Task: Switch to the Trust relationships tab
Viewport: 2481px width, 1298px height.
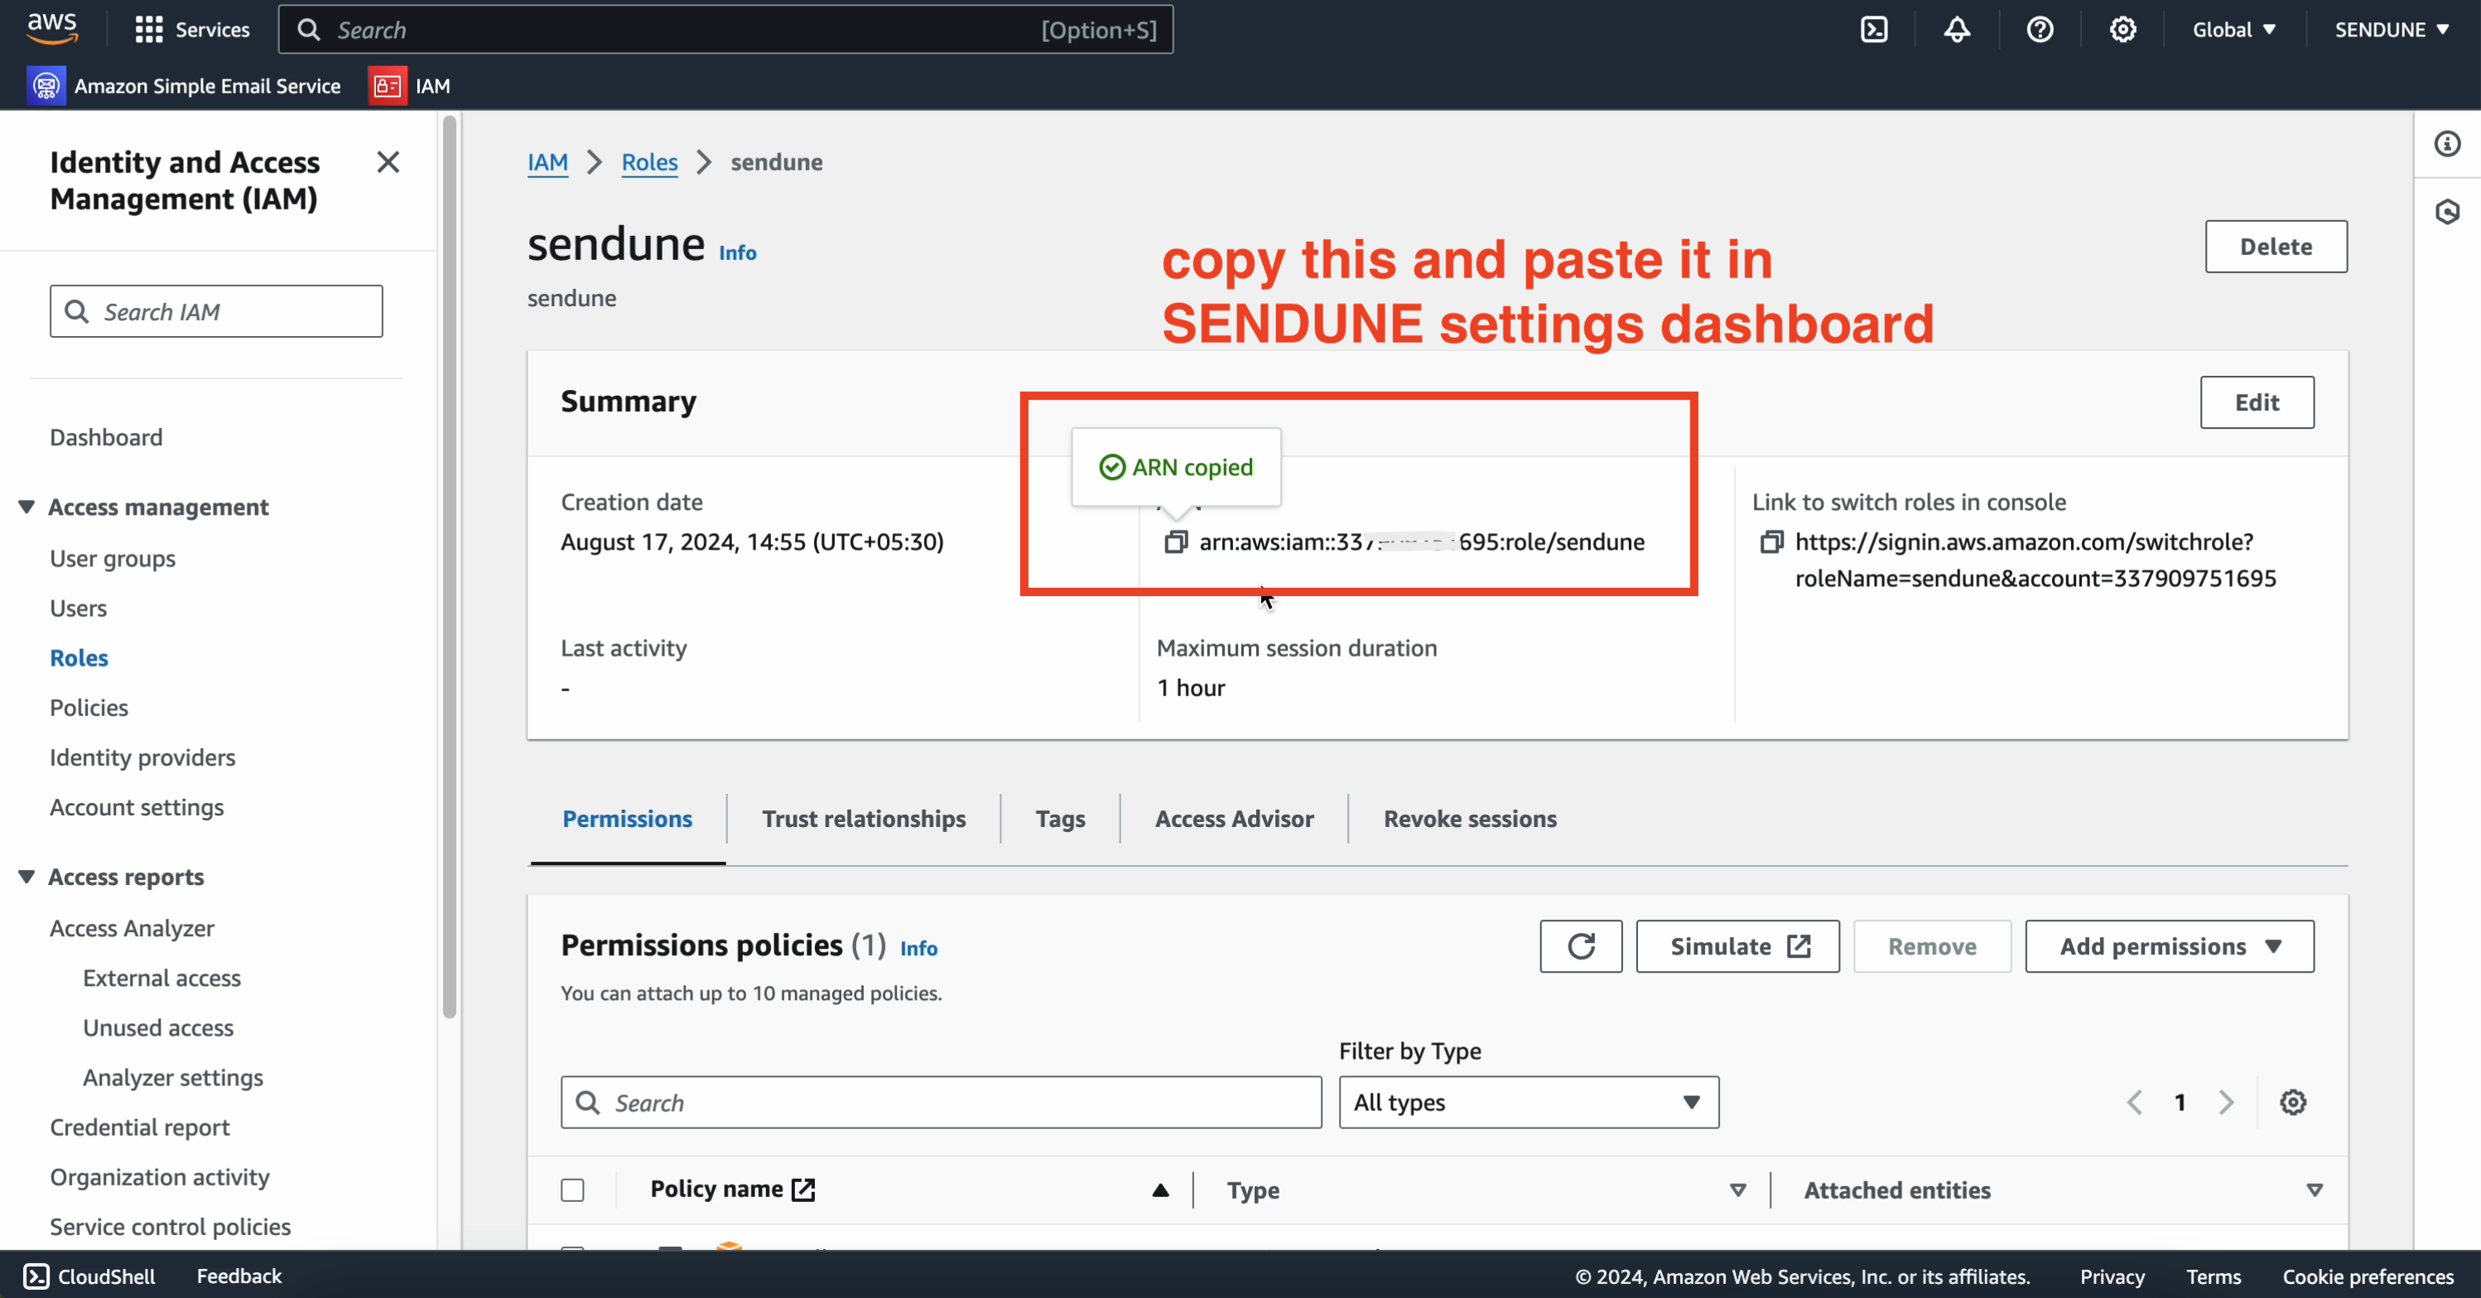Action: tap(864, 820)
